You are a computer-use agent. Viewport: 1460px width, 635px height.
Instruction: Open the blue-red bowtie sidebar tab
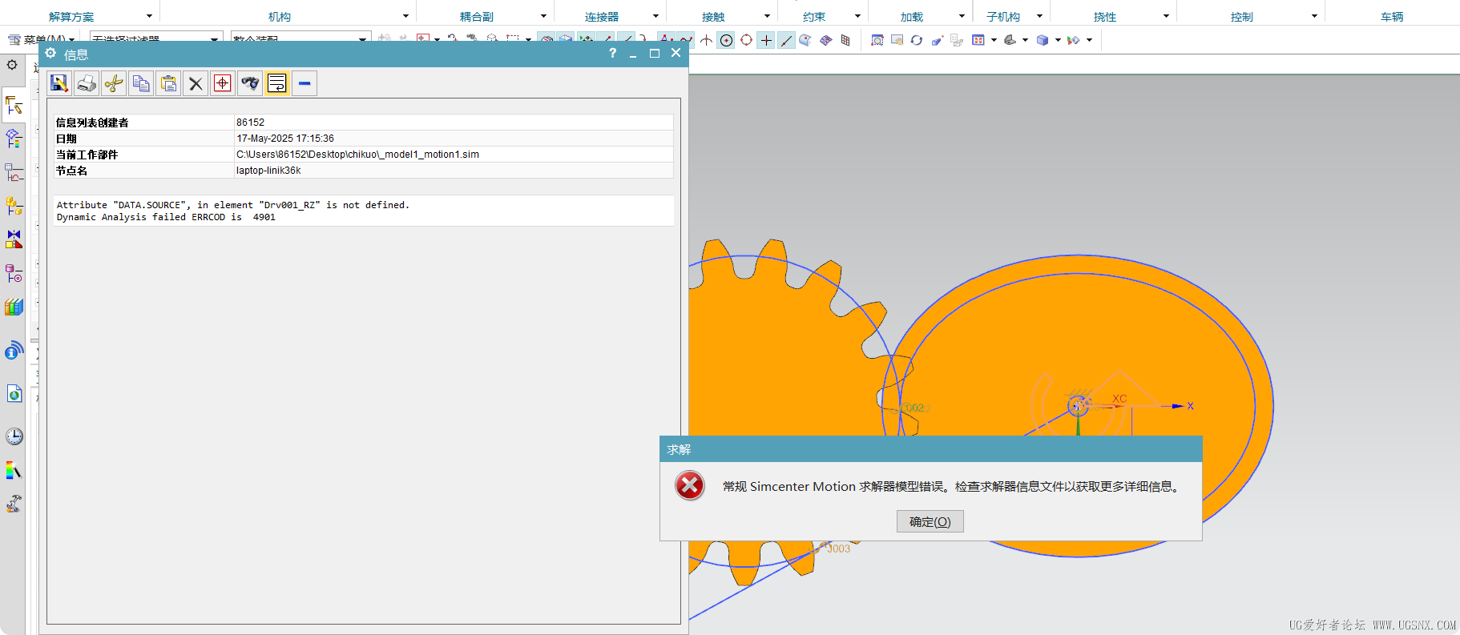click(14, 239)
